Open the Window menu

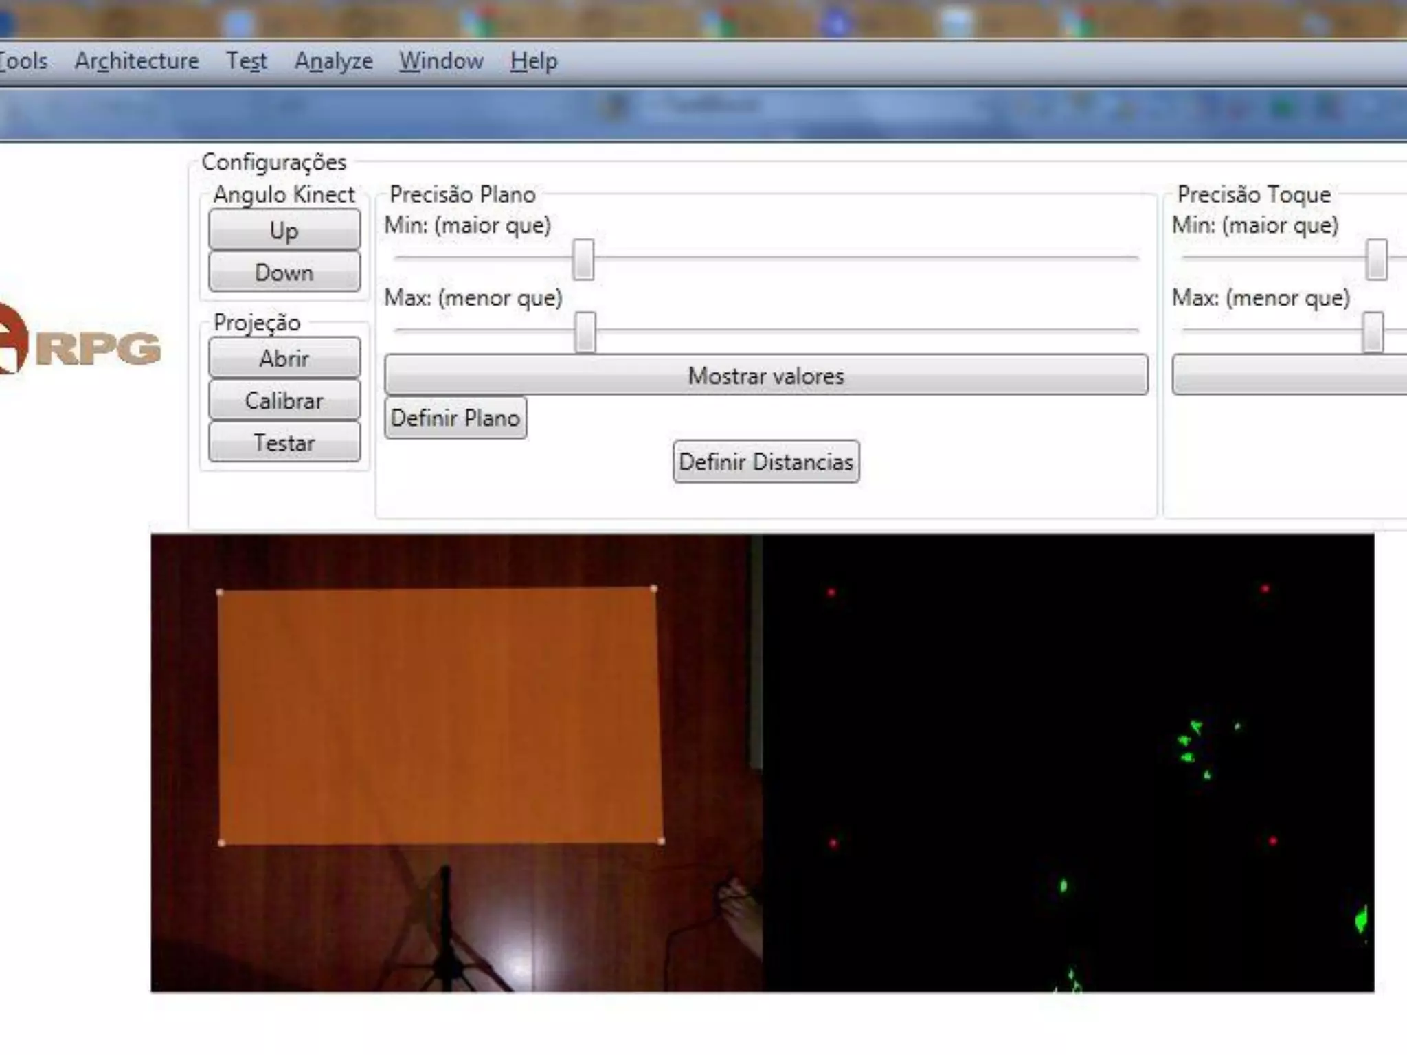pos(441,61)
